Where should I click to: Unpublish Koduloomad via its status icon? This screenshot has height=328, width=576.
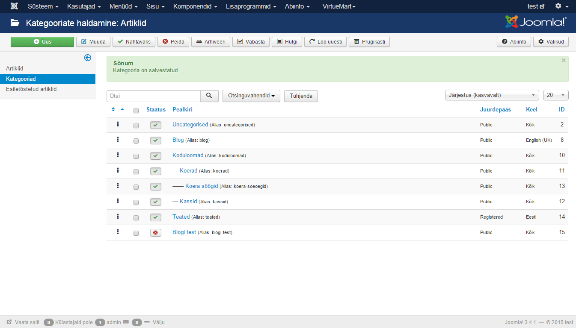point(155,156)
